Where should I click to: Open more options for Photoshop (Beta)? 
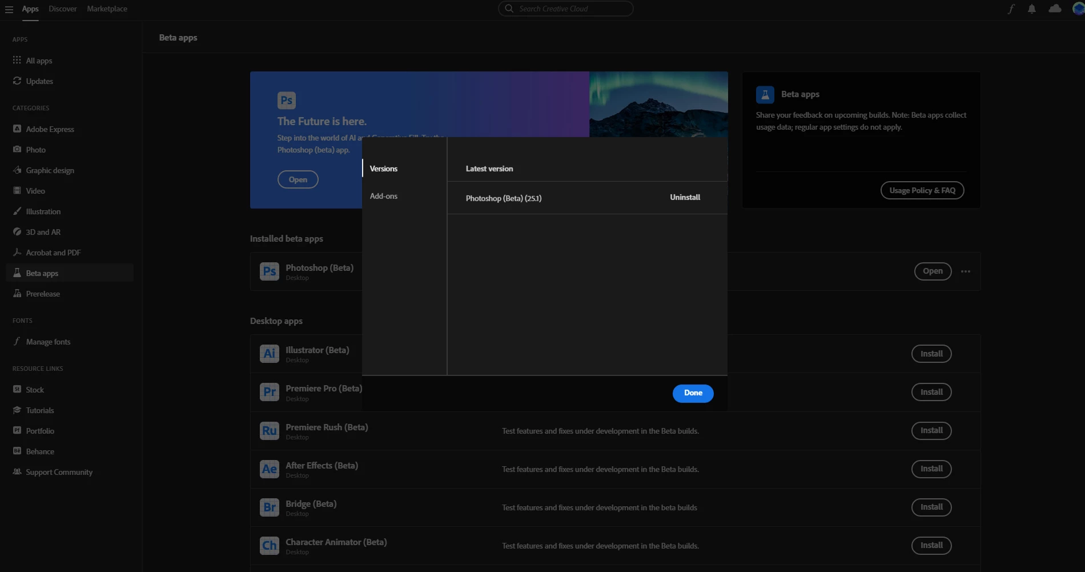tap(966, 271)
